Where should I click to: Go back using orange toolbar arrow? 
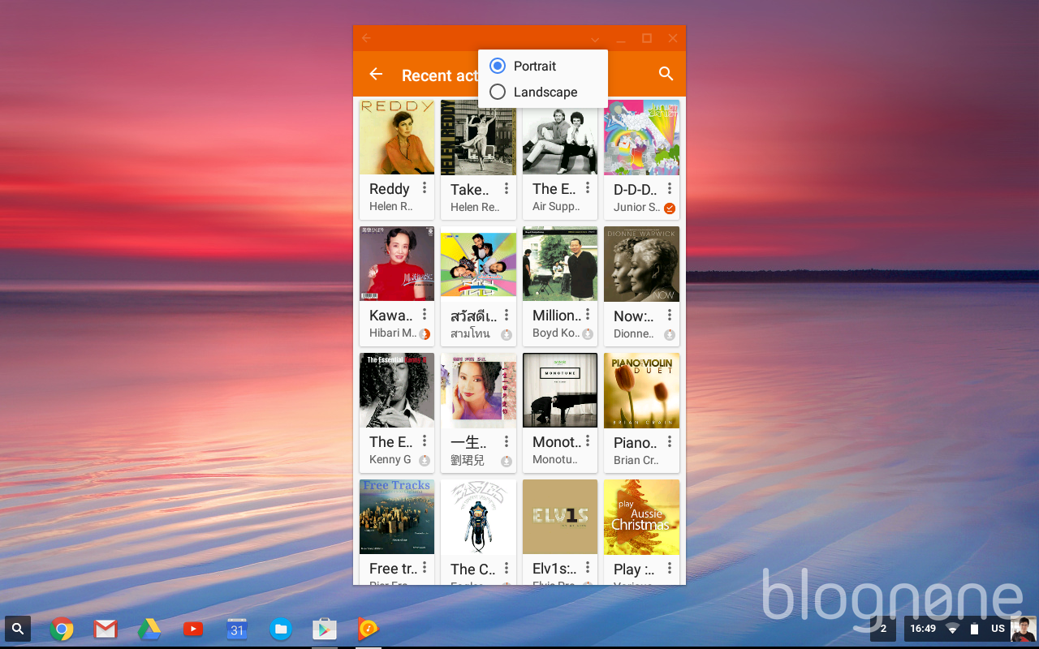pyautogui.click(x=376, y=74)
